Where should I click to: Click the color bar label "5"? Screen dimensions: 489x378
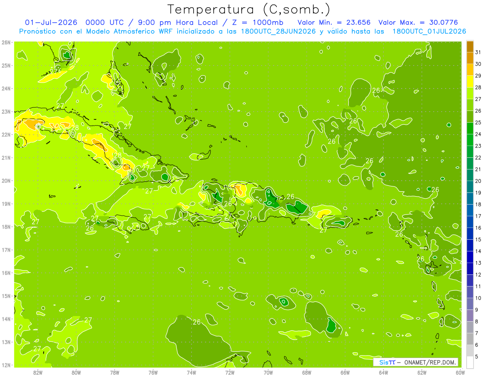[477, 356]
